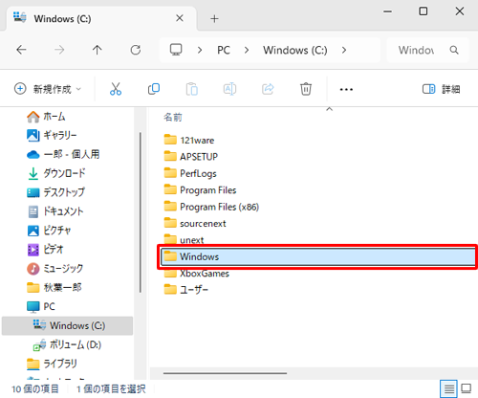The image size is (478, 398).
Task: Click the Delete trash can icon
Action: click(x=306, y=89)
